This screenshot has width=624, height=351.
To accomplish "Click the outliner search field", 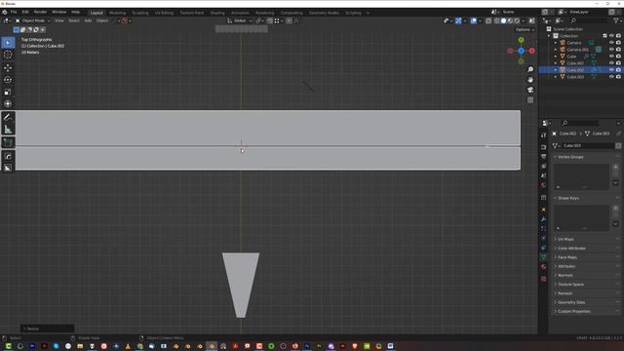I will click(589, 20).
